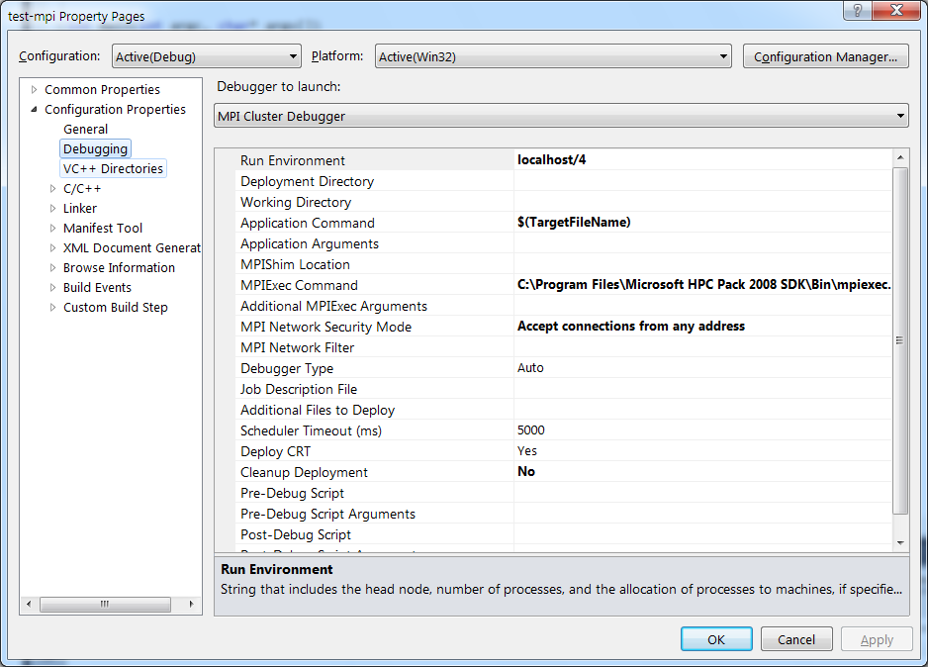Click the Scheduler Timeout value 5000
Viewport: 928px width, 667px height.
click(x=531, y=430)
